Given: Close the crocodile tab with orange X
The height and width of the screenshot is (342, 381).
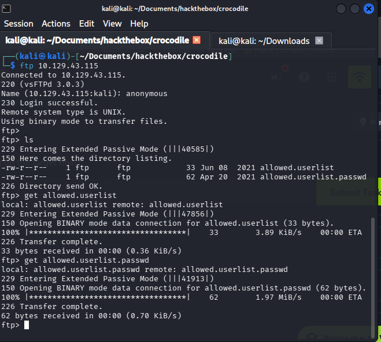Looking at the screenshot, I should click(x=197, y=40).
